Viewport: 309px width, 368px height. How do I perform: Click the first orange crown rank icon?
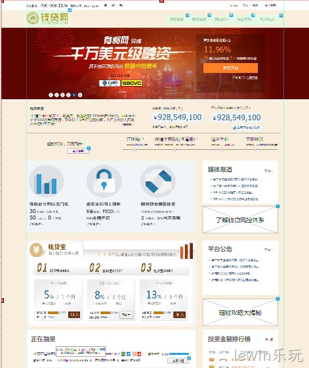coord(212,359)
